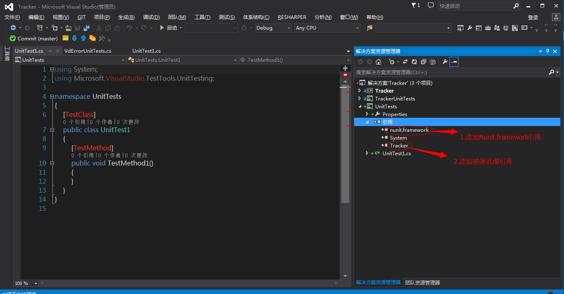564x294 pixels.
Task: Click the yellow folder Git icon
Action: tap(66, 38)
